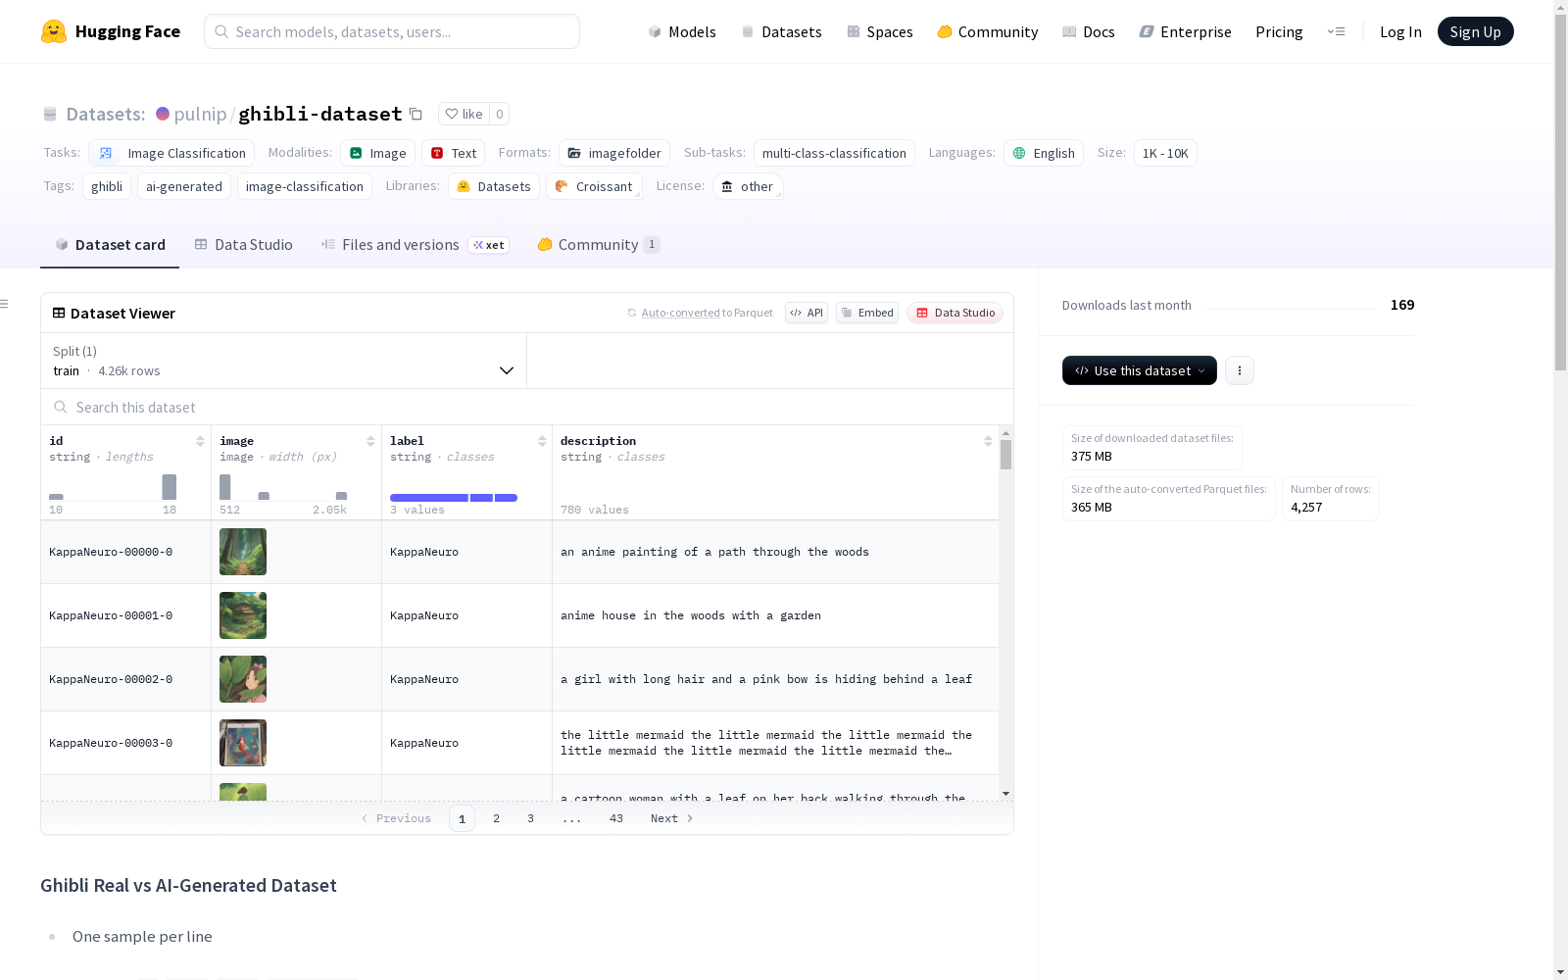Select the Text modality tag
This screenshot has height=980, width=1568.
pos(454,153)
